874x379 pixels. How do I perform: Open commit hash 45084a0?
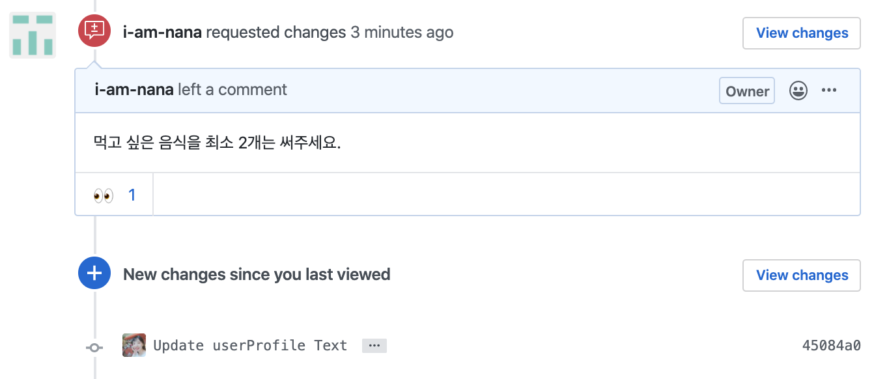(832, 345)
